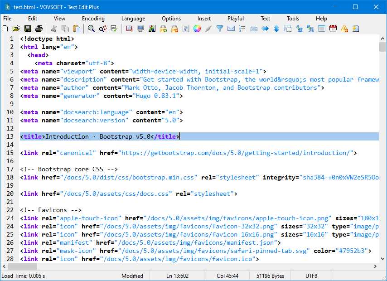
Task: Click the dark picture toolbar icon
Action: [x=152, y=29]
